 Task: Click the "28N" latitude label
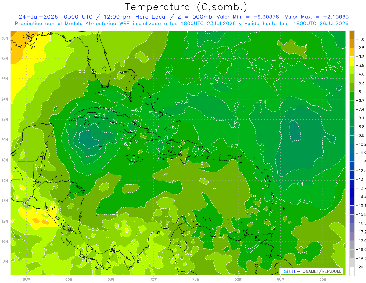coord(5,58)
